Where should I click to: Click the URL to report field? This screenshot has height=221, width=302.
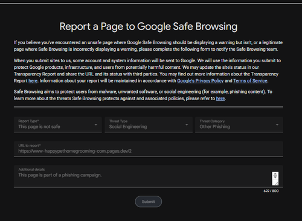tap(149, 149)
